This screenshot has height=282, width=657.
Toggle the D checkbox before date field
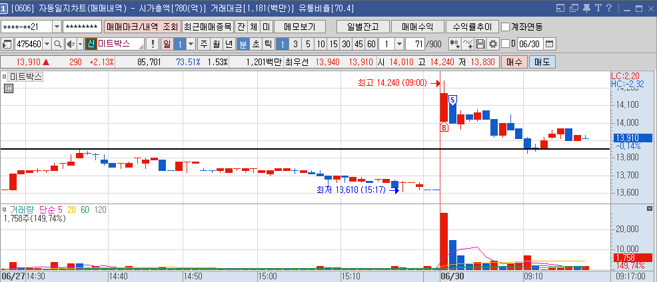506,44
